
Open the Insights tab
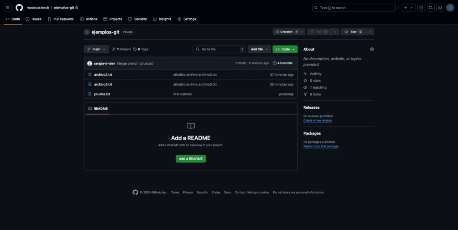pos(162,19)
